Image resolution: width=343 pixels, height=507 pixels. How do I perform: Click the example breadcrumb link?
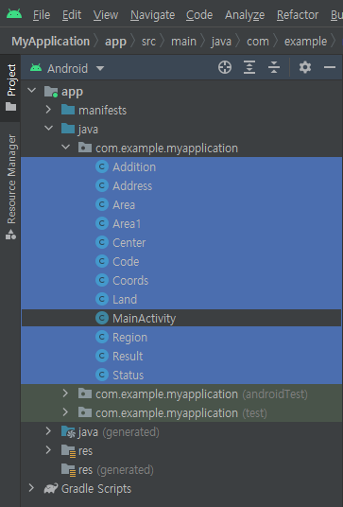point(305,42)
